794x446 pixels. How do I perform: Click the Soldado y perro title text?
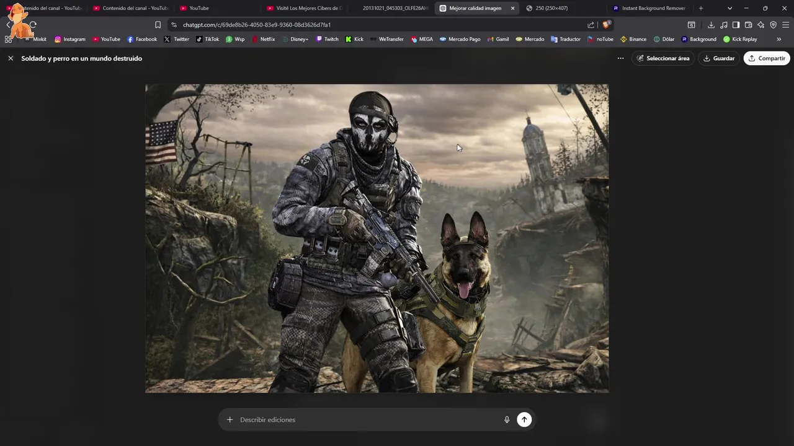82,58
